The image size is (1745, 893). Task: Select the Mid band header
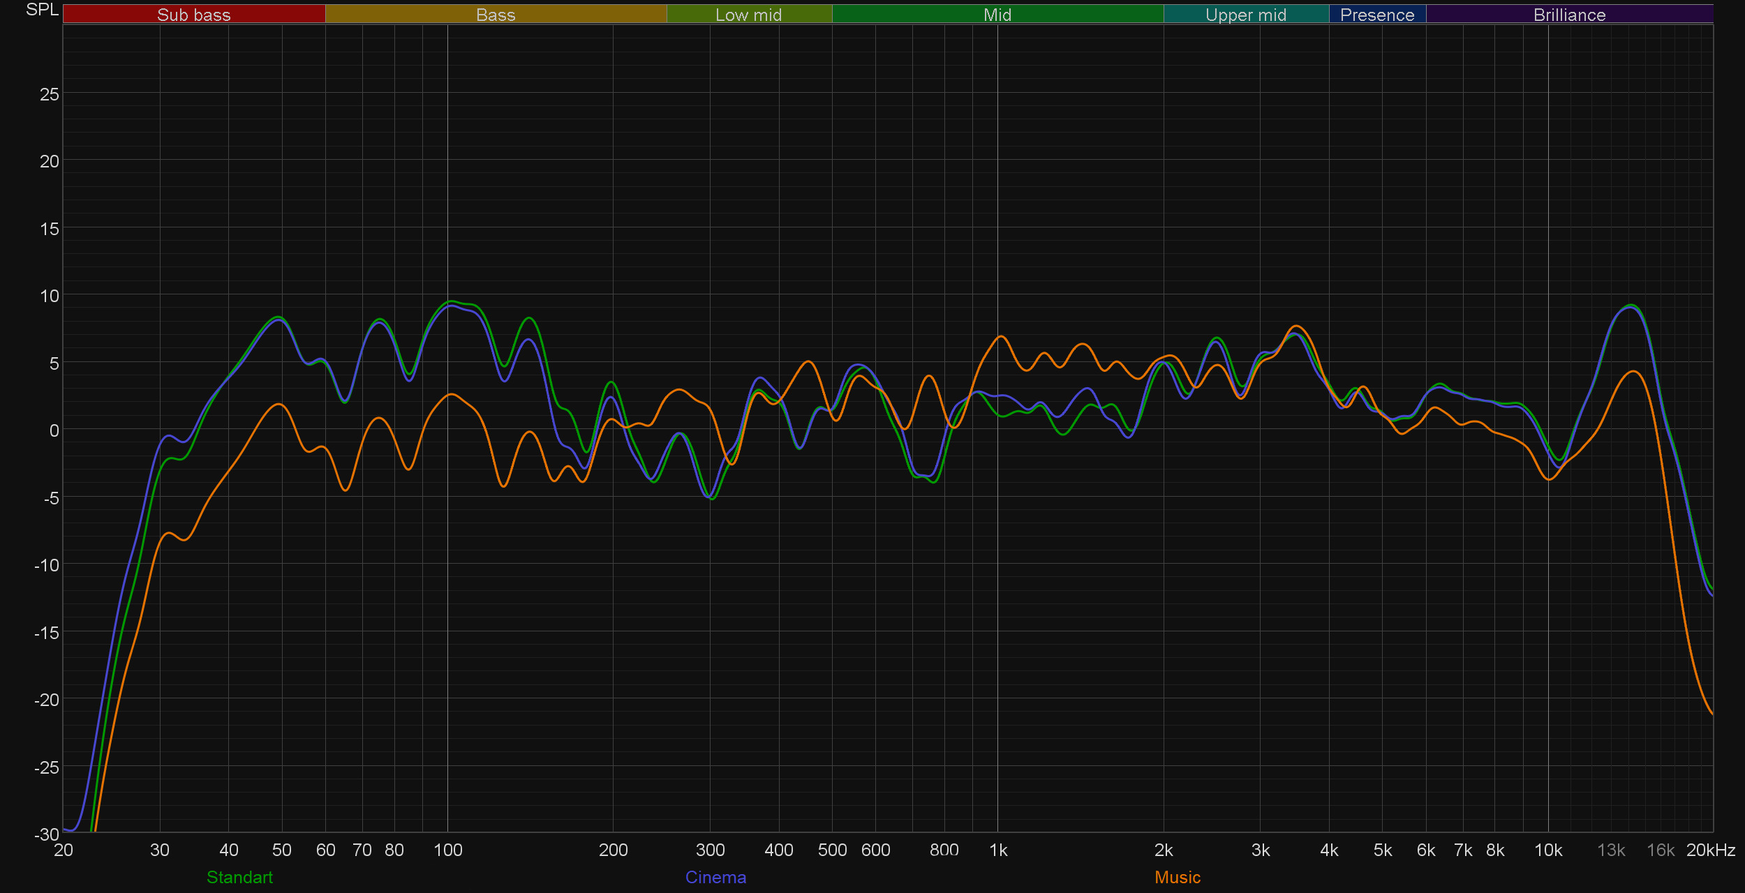click(997, 15)
